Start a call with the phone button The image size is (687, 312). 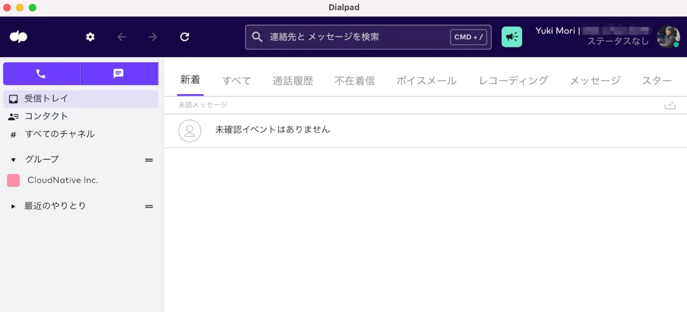coord(41,74)
